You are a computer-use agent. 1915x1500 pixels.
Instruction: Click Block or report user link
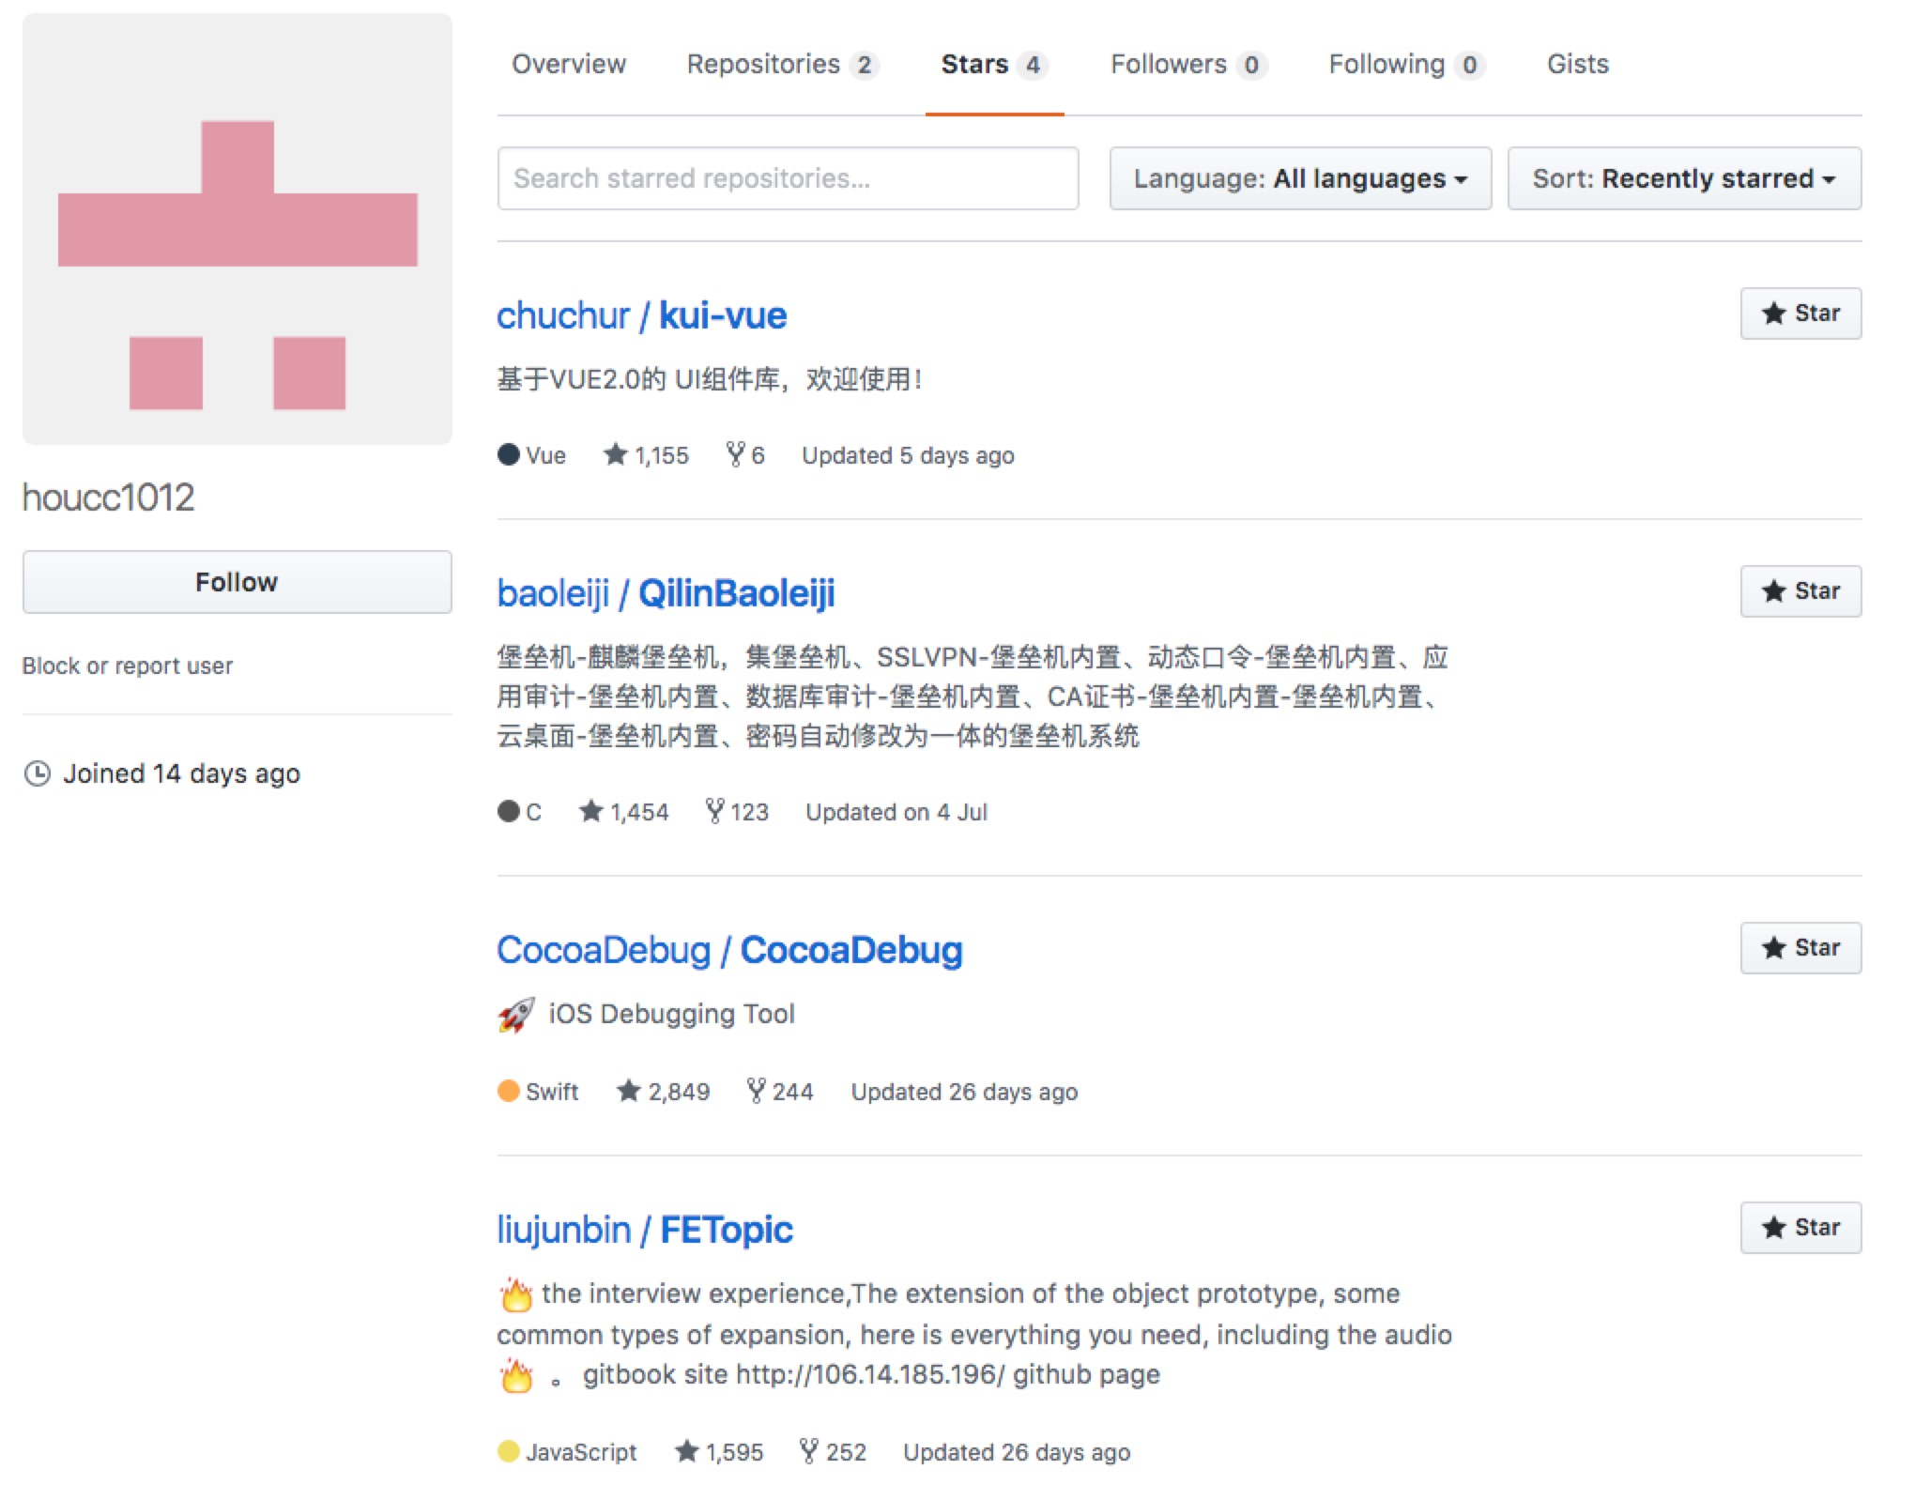tap(128, 666)
